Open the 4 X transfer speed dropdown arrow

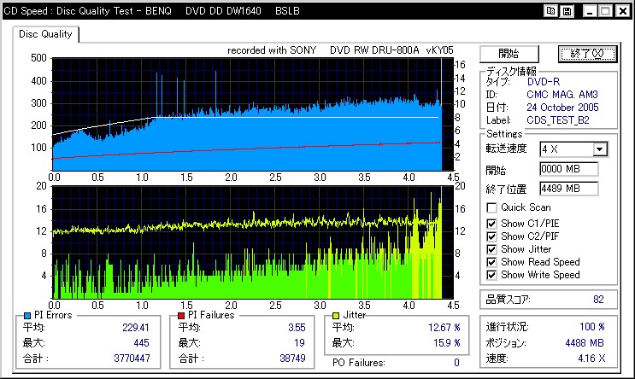coord(600,149)
